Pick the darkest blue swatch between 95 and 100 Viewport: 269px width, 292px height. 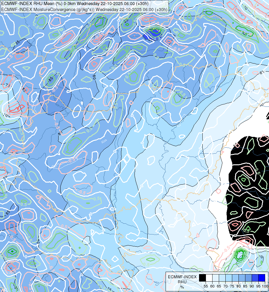262,278
